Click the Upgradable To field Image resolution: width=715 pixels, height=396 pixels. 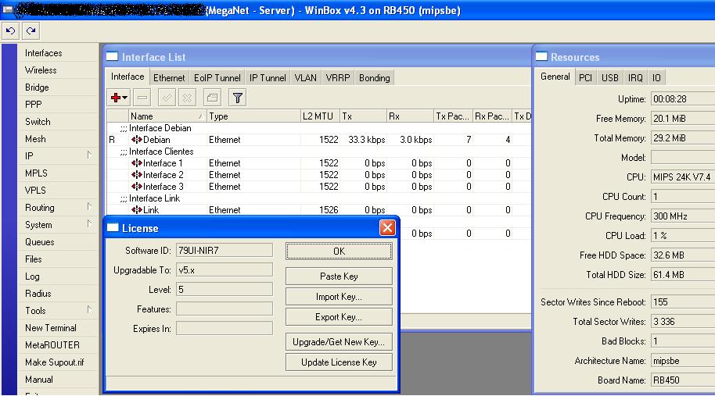(x=225, y=270)
